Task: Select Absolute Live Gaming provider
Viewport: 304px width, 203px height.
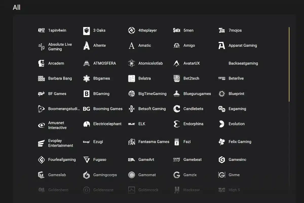Action: [x=60, y=47]
